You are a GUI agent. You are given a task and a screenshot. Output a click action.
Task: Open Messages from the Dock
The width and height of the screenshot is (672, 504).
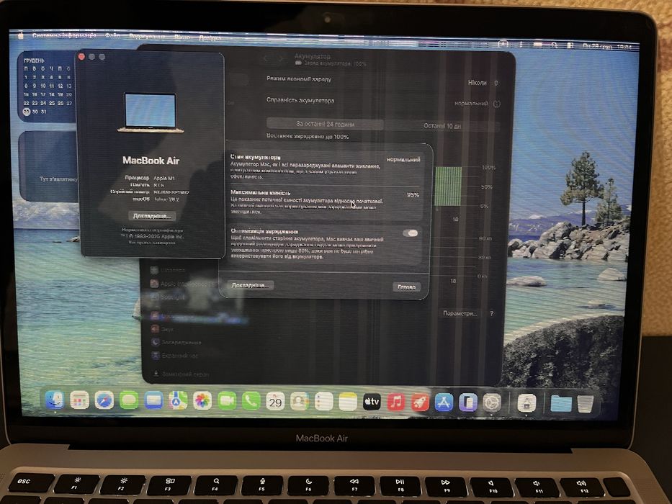[x=129, y=401]
